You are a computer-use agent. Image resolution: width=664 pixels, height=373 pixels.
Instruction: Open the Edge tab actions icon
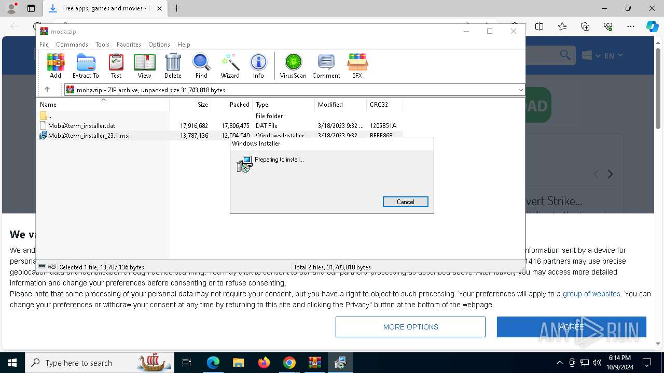click(x=31, y=8)
